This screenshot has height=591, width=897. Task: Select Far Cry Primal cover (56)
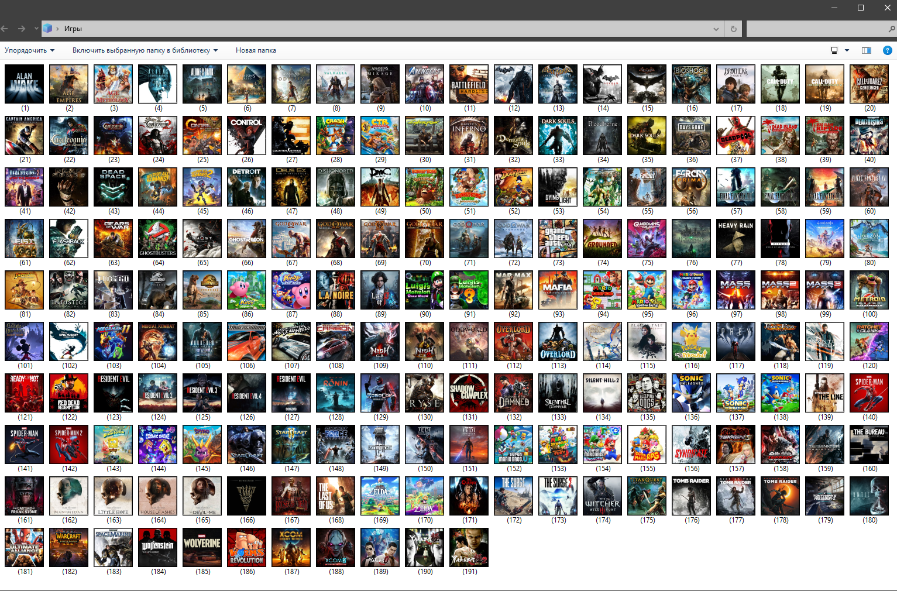coord(692,187)
